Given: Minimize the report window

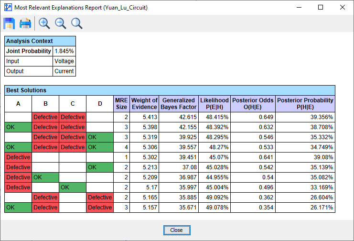Looking at the screenshot, I should pyautogui.click(x=299, y=8).
